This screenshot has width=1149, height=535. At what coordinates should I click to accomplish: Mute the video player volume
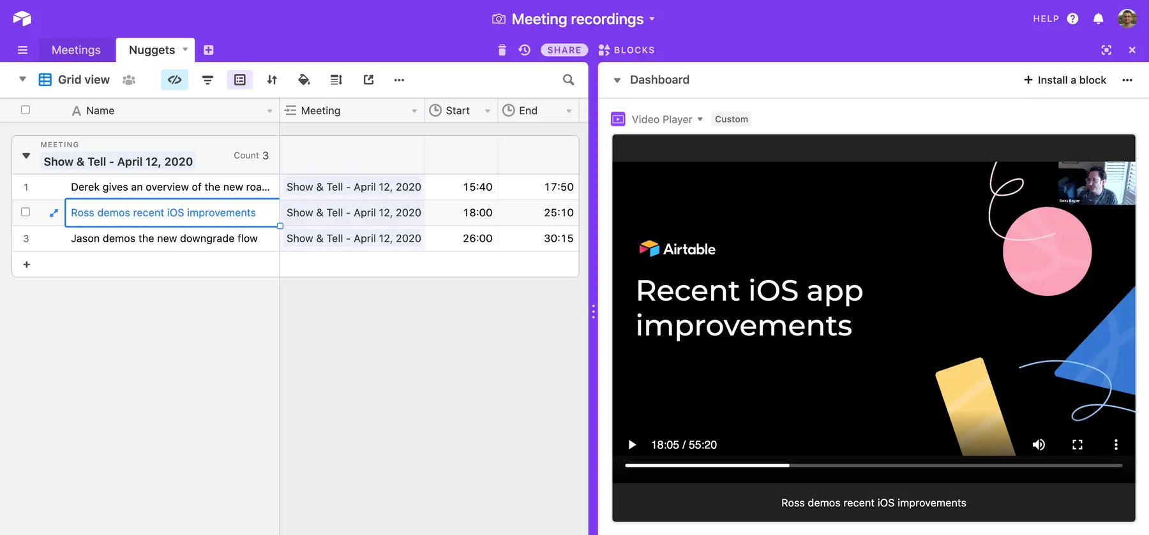click(x=1039, y=444)
